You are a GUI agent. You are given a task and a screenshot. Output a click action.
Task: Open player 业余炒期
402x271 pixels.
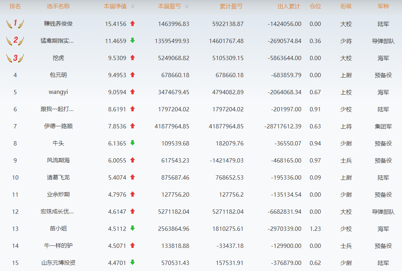click(58, 195)
